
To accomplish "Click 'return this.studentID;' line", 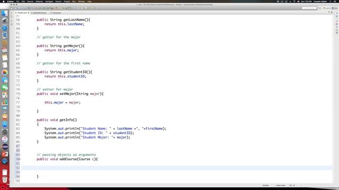I will click(65, 76).
